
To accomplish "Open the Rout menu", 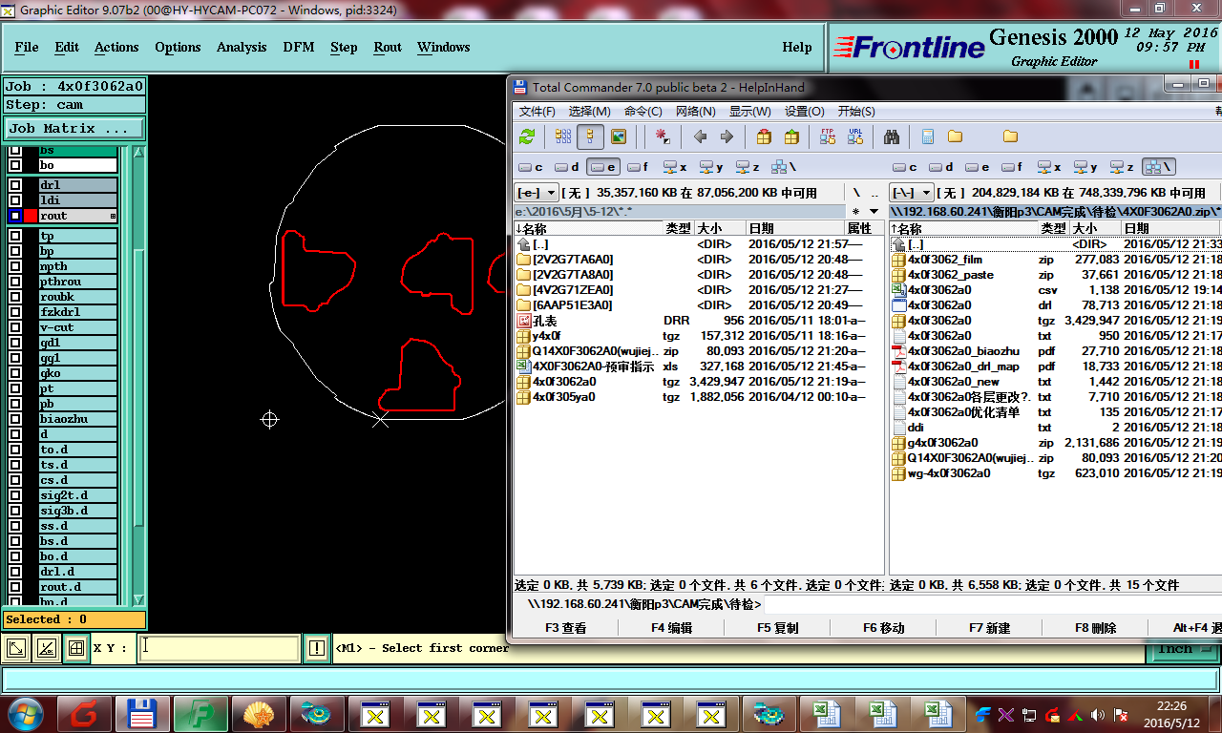I will point(388,47).
